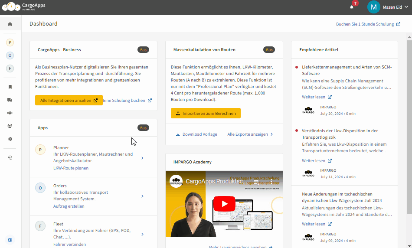Click the Orders O circle icon in Apps
Screen dimensions: 412x248
coord(40,188)
